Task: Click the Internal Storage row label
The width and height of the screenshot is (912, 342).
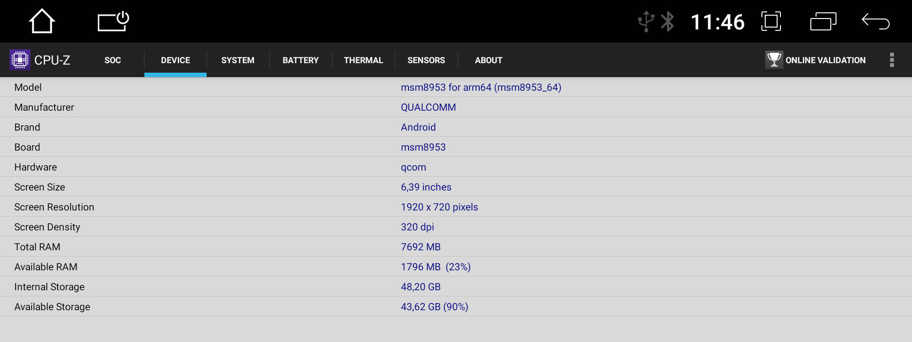Action: pyautogui.click(x=49, y=287)
